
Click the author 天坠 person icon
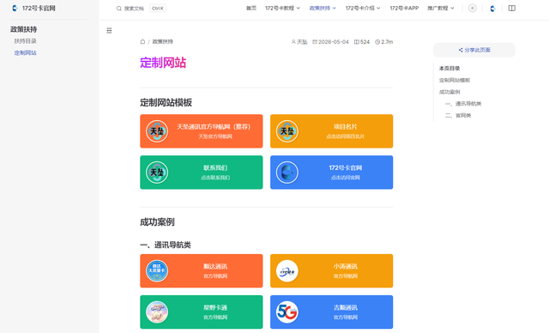(x=293, y=42)
